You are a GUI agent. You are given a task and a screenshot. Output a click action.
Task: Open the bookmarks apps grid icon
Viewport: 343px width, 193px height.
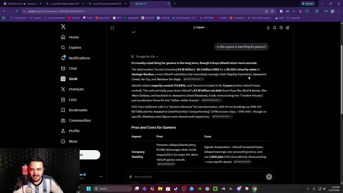pos(3,18)
